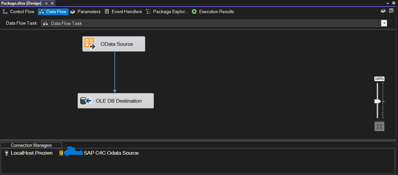Viewport: 398px width, 175px height.
Task: Click the Event Handlers icon
Action: 107,11
